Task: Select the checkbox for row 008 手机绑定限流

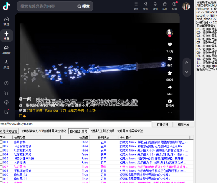Action: [x=1, y=171]
